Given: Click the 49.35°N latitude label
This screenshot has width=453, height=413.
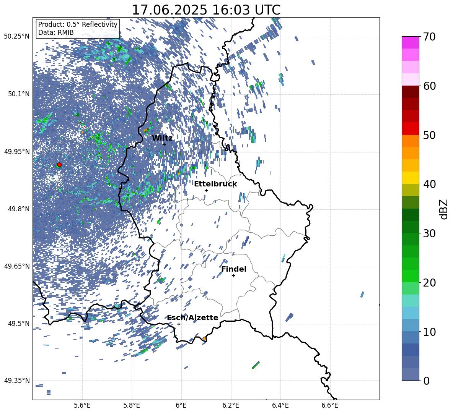Looking at the screenshot, I should click(17, 381).
